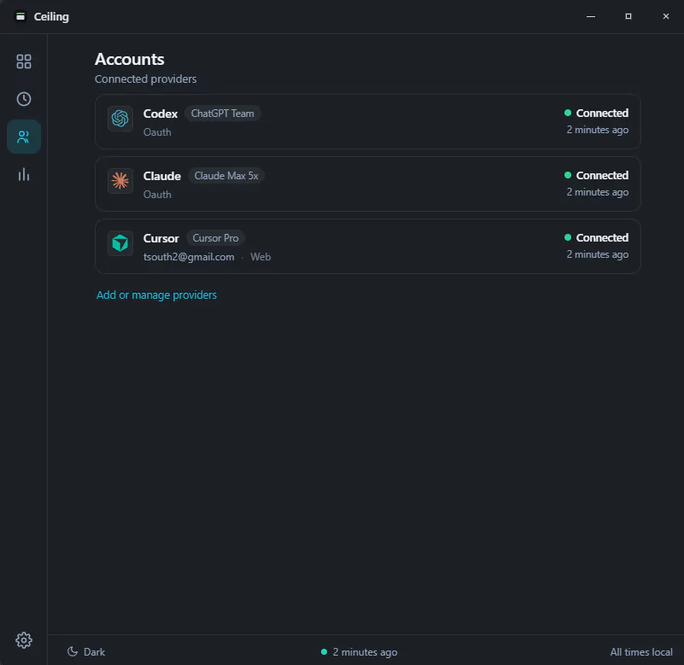The height and width of the screenshot is (665, 684).
Task: Click the Ceiling app icon in title bar
Action: tap(20, 16)
